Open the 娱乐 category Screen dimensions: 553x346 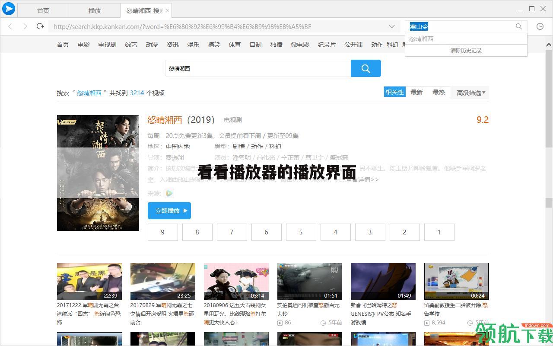(193, 44)
